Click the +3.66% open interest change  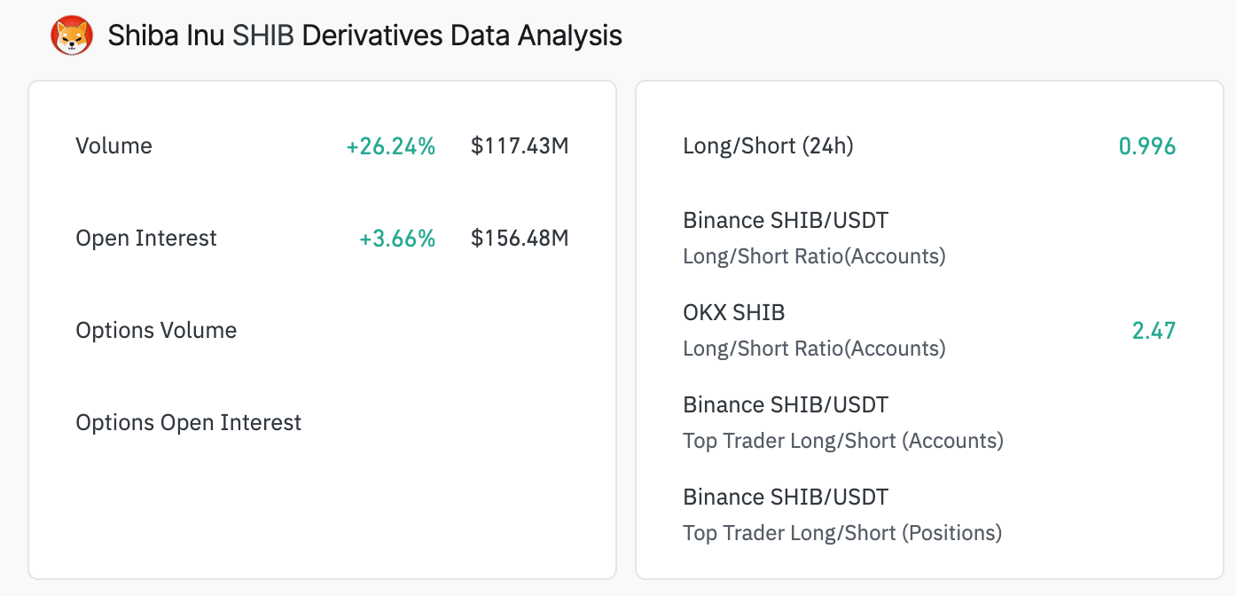396,239
